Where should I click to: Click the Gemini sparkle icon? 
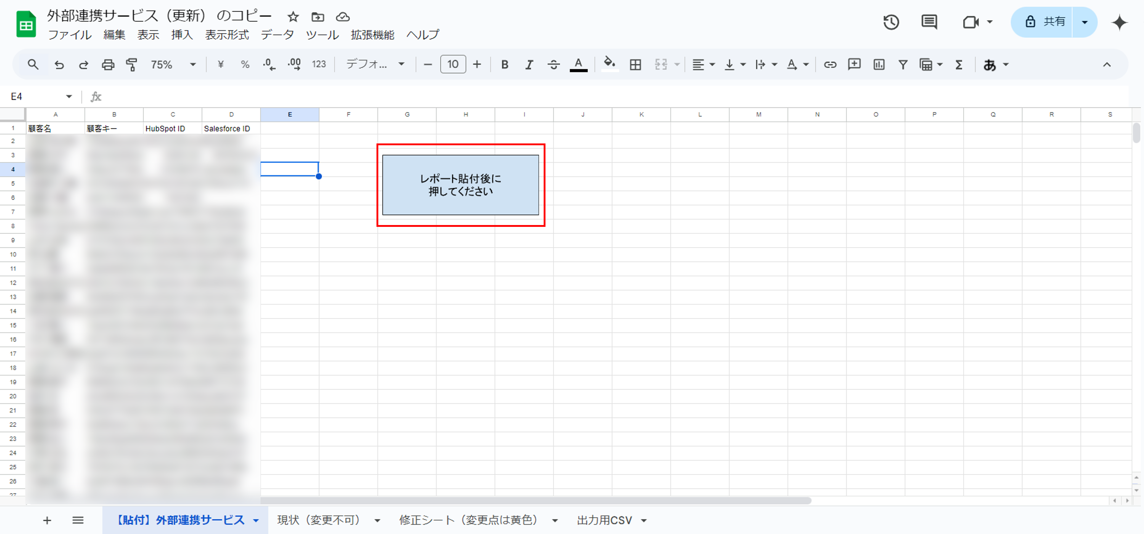[1119, 22]
